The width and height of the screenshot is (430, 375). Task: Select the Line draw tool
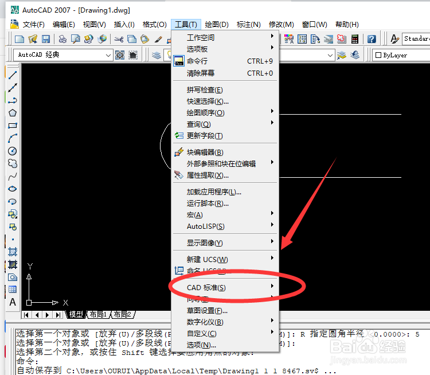click(13, 75)
